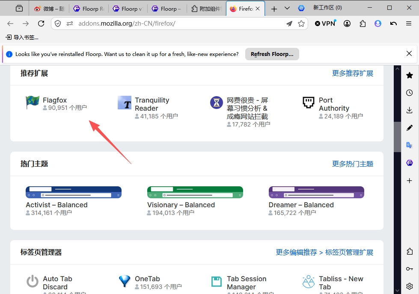Open the history clock in sidebar
The height and width of the screenshot is (294, 419).
coord(410,93)
